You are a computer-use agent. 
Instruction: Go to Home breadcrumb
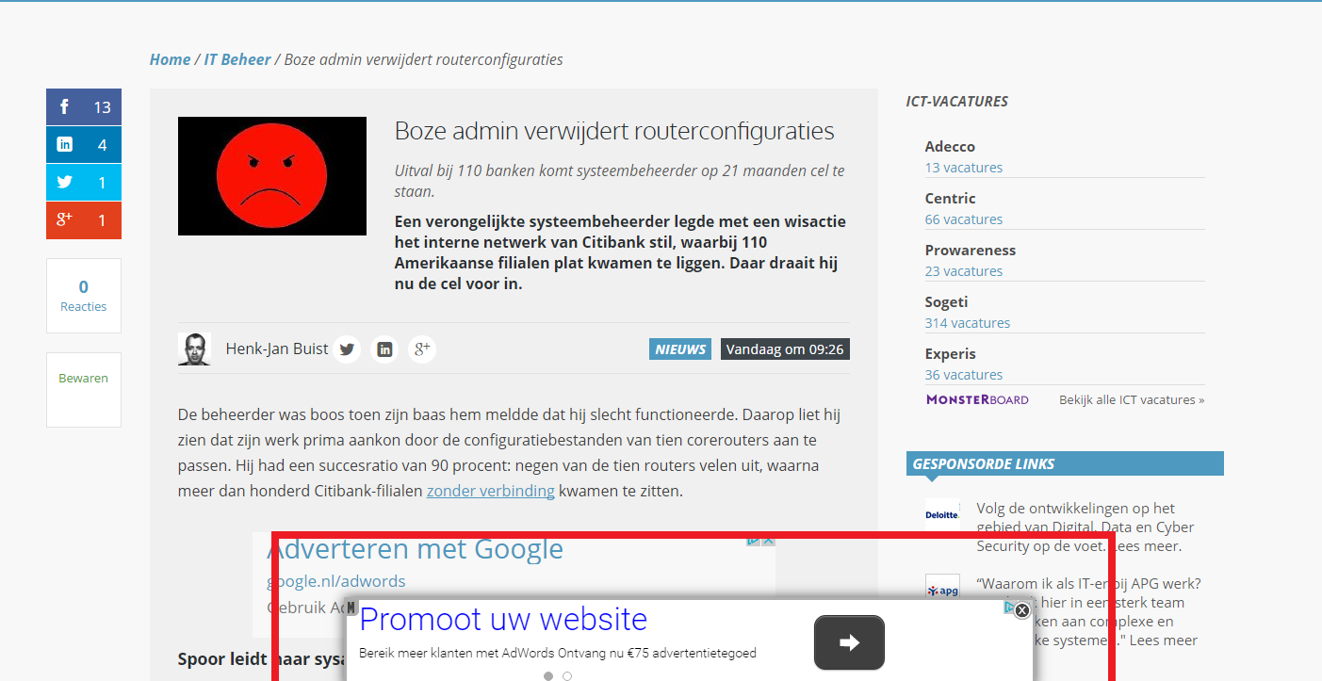click(x=170, y=59)
